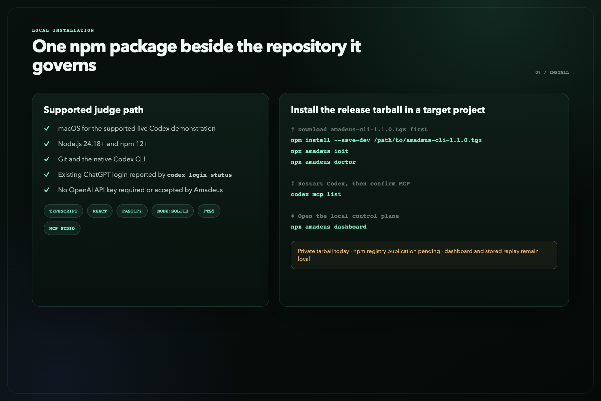
Task: Click the checkmark beside Git and Codex CLI
Action: 47,159
